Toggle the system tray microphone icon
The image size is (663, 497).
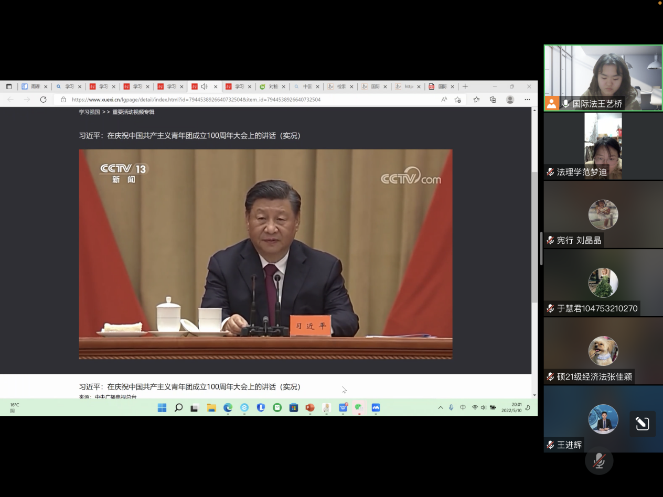click(x=451, y=407)
